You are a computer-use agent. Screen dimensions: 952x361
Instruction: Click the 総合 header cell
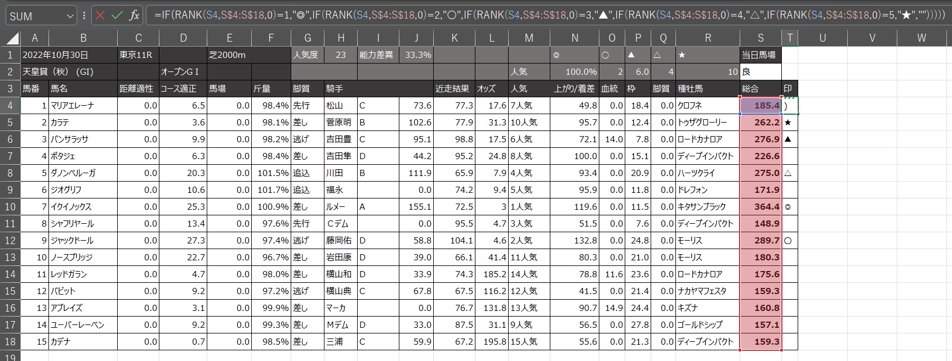click(760, 89)
